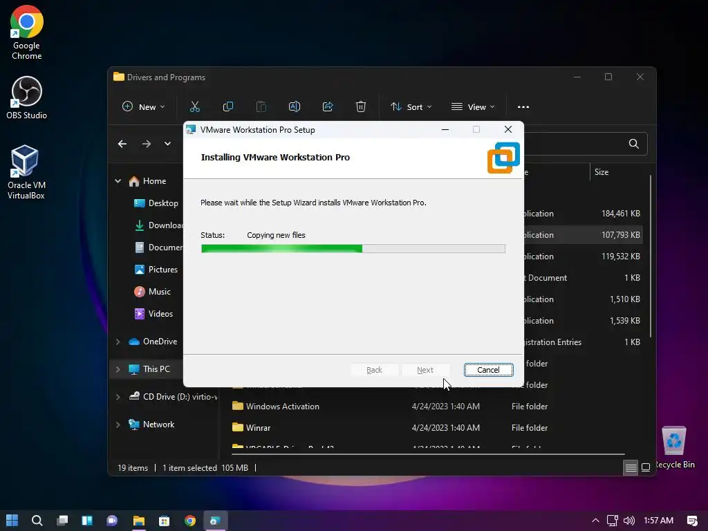Click the Explorer vertical scrollbar

650,256
